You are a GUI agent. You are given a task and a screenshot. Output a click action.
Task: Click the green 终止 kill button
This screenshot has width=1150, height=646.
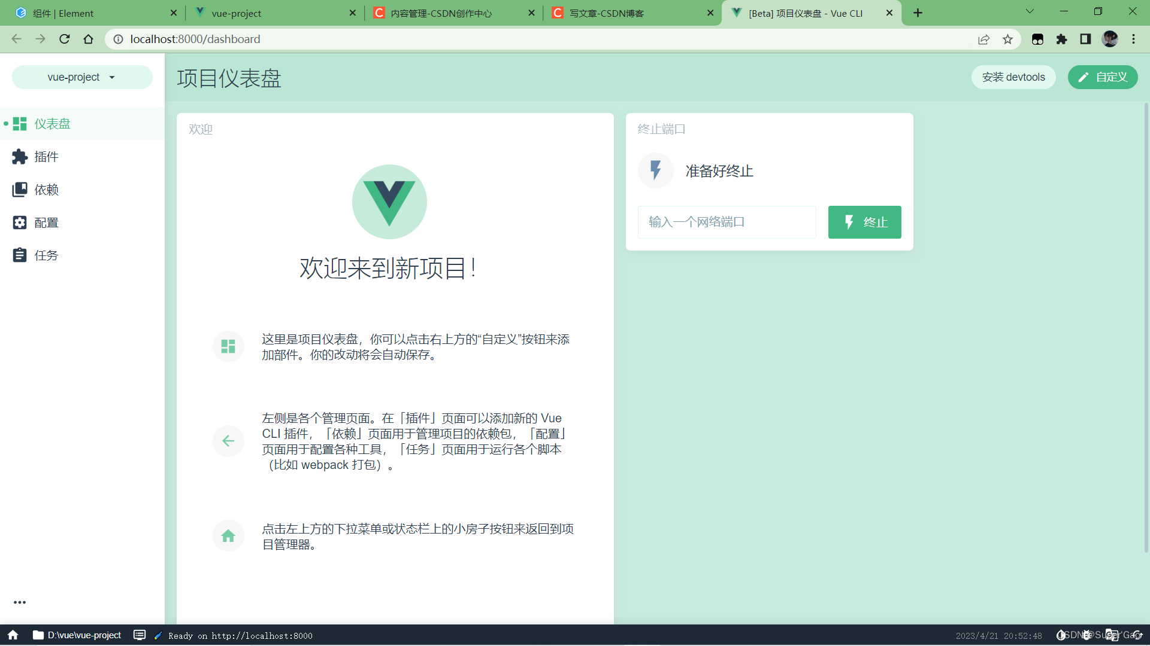click(x=864, y=222)
